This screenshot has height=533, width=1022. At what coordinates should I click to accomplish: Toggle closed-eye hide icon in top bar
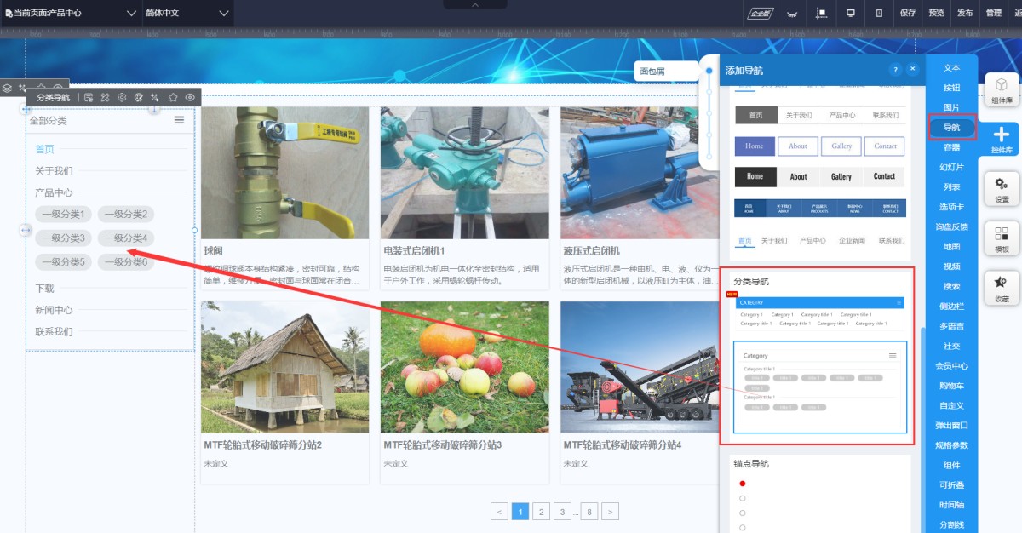click(x=791, y=14)
